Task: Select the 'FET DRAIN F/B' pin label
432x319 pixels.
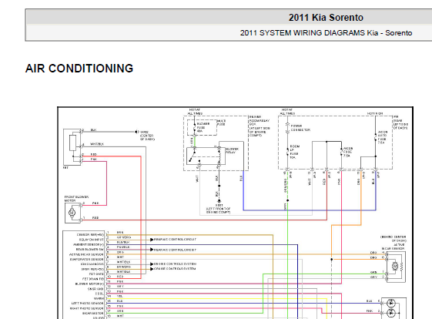Action: tap(93, 279)
